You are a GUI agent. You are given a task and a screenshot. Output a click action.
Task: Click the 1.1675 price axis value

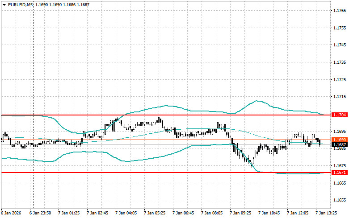340,165
